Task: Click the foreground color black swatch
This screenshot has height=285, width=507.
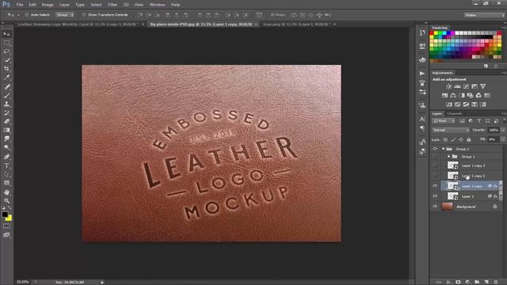Action: pyautogui.click(x=4, y=215)
